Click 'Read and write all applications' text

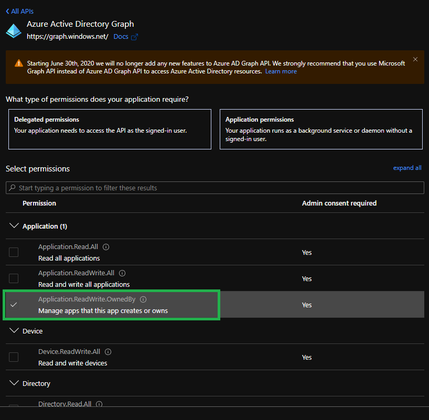tap(84, 285)
